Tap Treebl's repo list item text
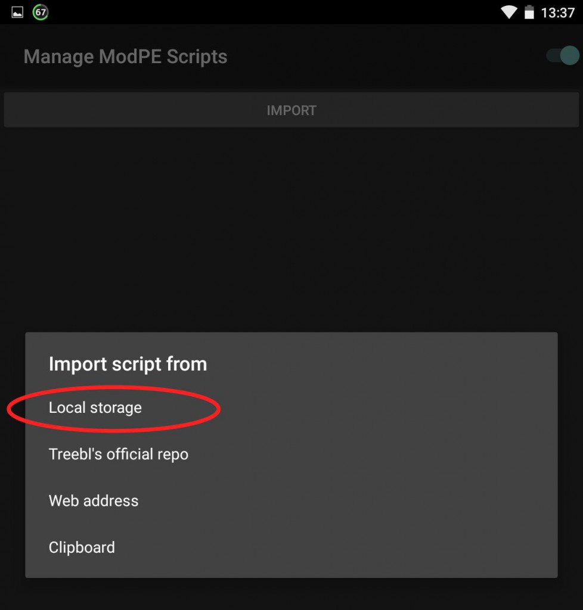This screenshot has height=610, width=583. point(118,455)
